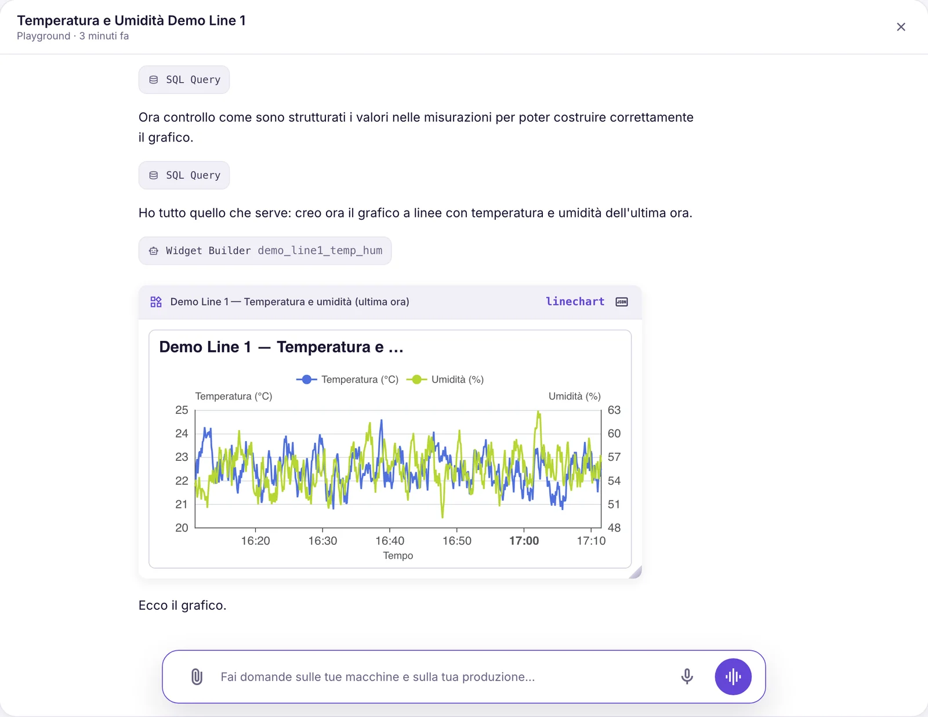Click the card title 'Demo Line 1 — Temperatura e umidità (ultima ora)'
Viewport: 928px width, 717px height.
pos(289,302)
